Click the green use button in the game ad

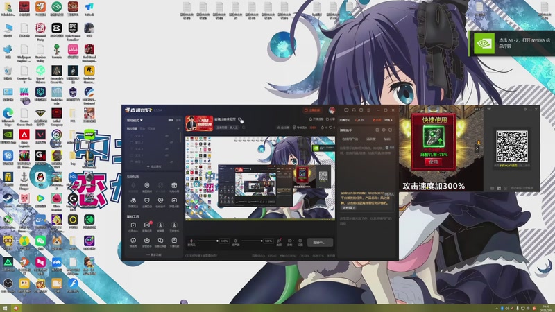434,162
